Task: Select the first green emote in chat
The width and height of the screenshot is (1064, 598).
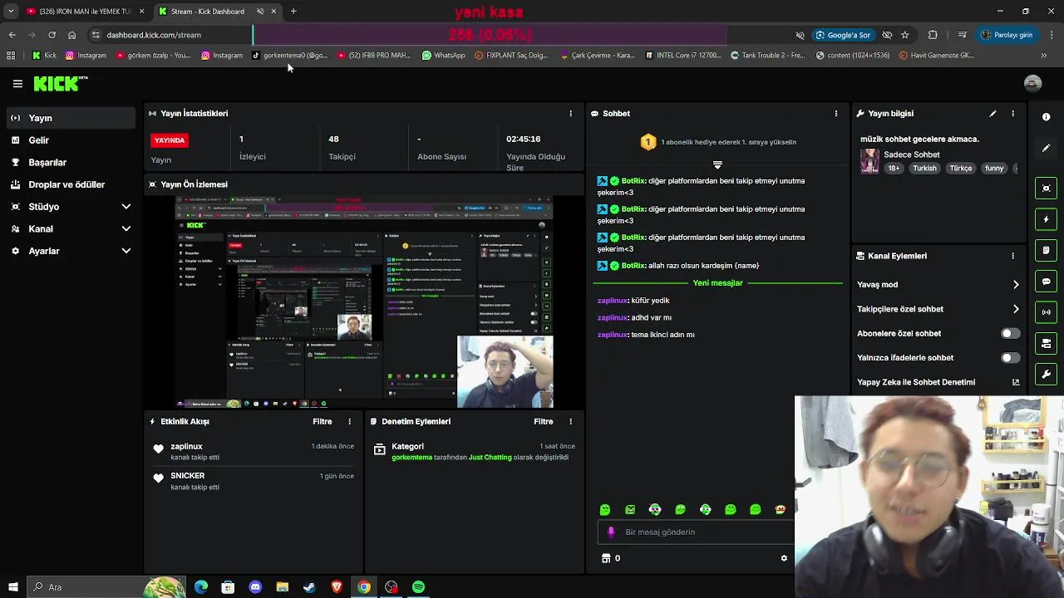Action: click(605, 509)
